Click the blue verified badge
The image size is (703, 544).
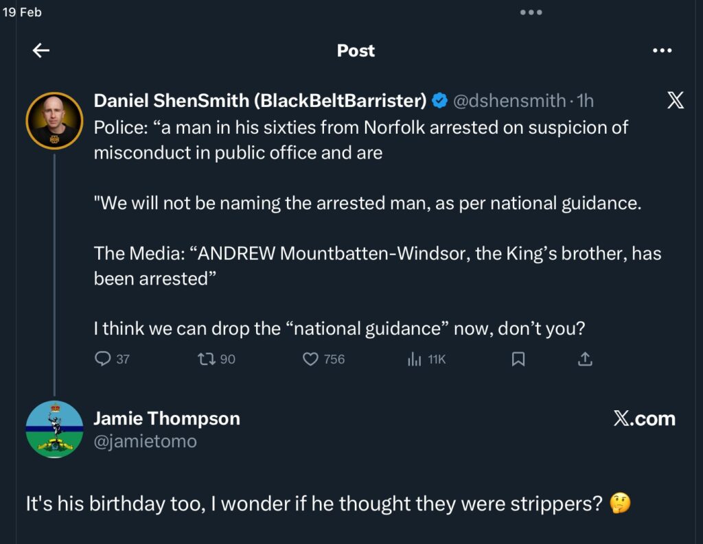439,102
